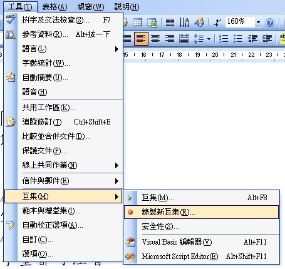285x269 pixels.
Task: Click the Increase indent icon
Action: pos(267,39)
